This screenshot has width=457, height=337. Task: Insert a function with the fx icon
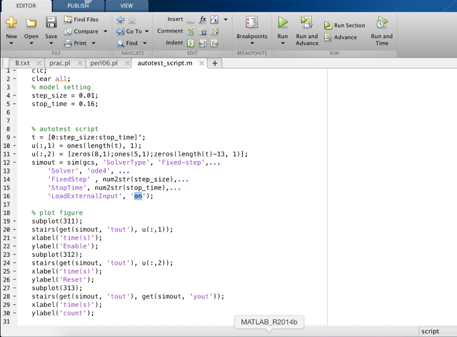pos(202,19)
